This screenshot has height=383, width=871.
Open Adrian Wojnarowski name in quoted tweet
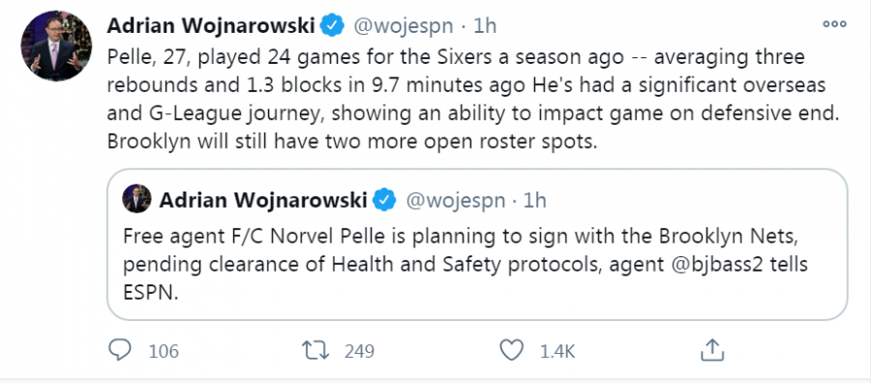[262, 200]
